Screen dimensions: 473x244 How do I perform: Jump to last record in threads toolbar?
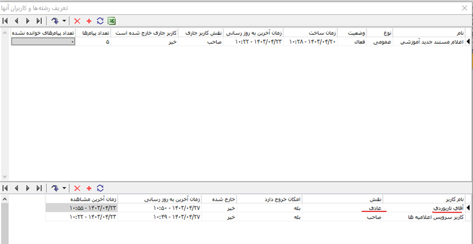click(38, 21)
